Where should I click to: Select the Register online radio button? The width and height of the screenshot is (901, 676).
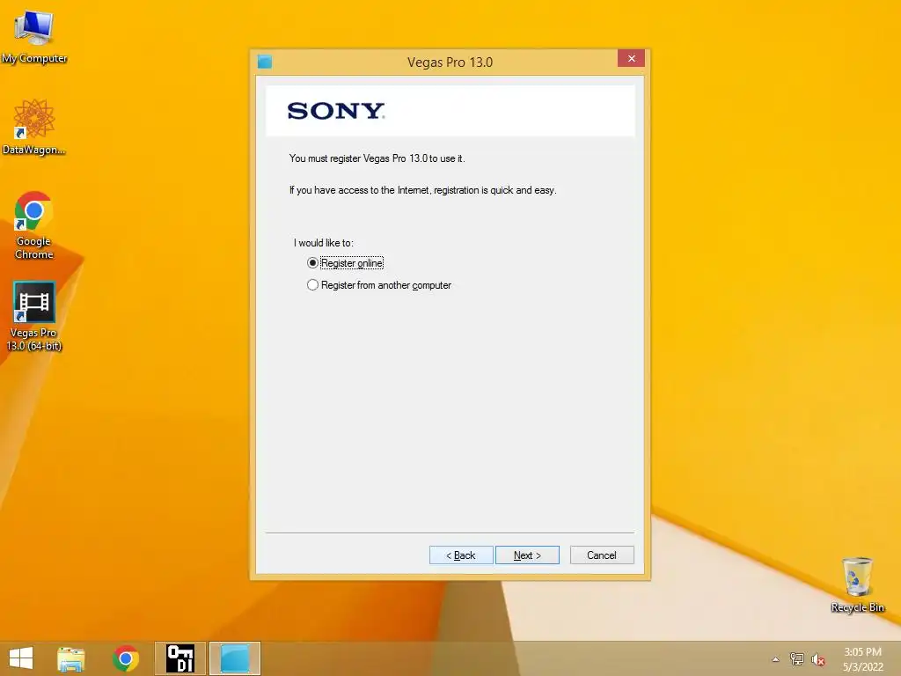312,262
